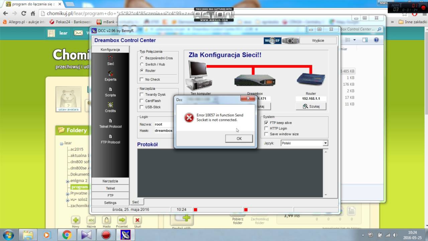Click the Nazwa root login field
This screenshot has height=241, width=428.
163,124
